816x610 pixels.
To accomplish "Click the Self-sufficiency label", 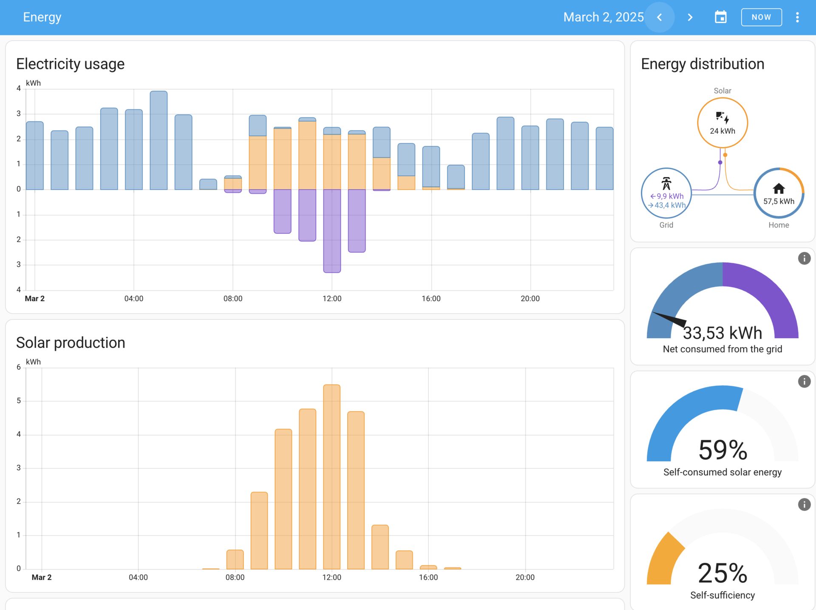I will (x=722, y=595).
